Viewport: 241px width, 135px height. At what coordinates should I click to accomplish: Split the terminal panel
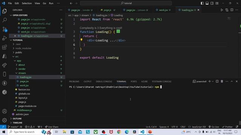(217, 81)
